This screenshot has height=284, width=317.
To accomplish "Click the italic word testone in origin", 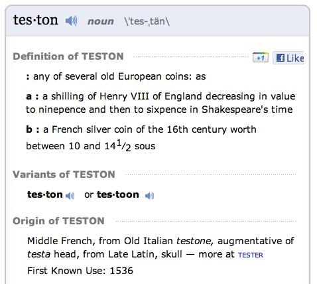I will point(195,241).
